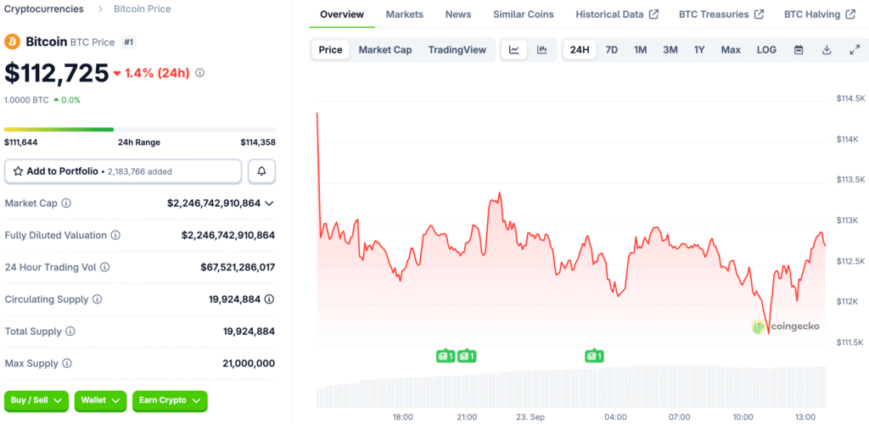Click info icon beside Max Supply label
Viewport: 869px width, 424px height.
pyautogui.click(x=67, y=364)
